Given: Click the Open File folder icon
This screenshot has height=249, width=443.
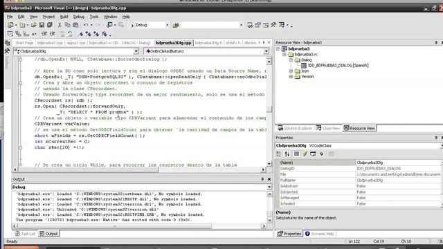Looking at the screenshot, I should [x=34, y=25].
